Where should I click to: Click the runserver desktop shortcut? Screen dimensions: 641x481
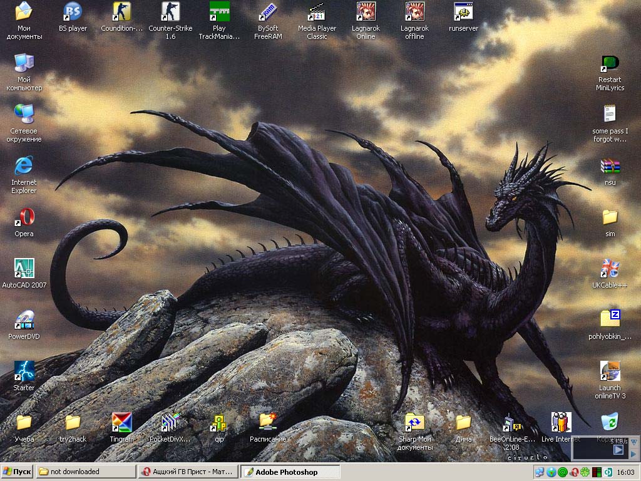[463, 17]
